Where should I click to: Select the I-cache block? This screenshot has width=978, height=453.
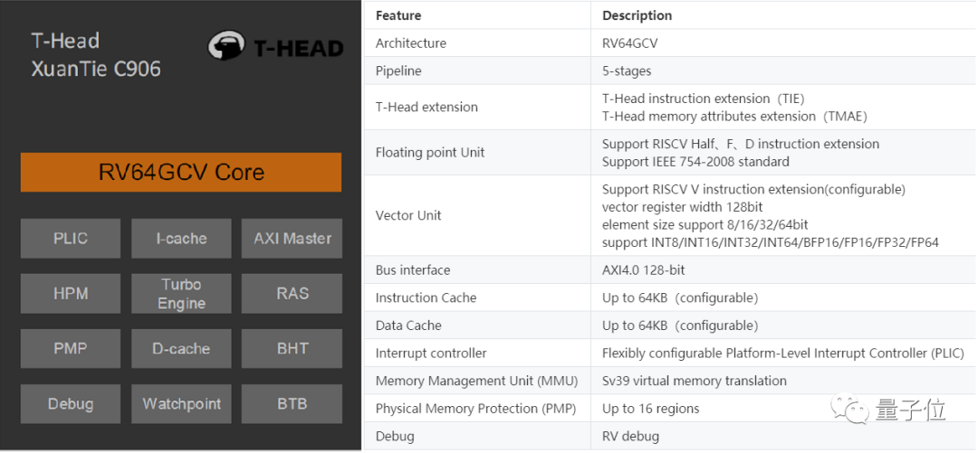tap(181, 239)
